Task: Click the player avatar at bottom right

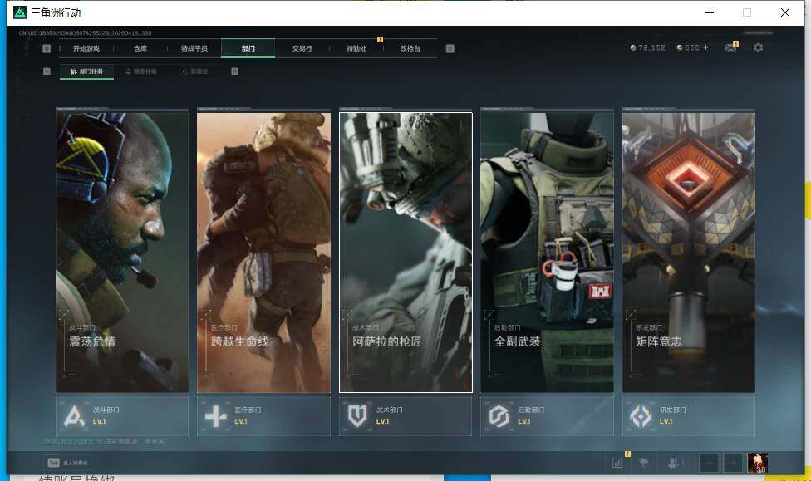Action: [757, 463]
